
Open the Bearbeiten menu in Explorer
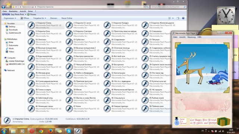[x=13, y=11]
